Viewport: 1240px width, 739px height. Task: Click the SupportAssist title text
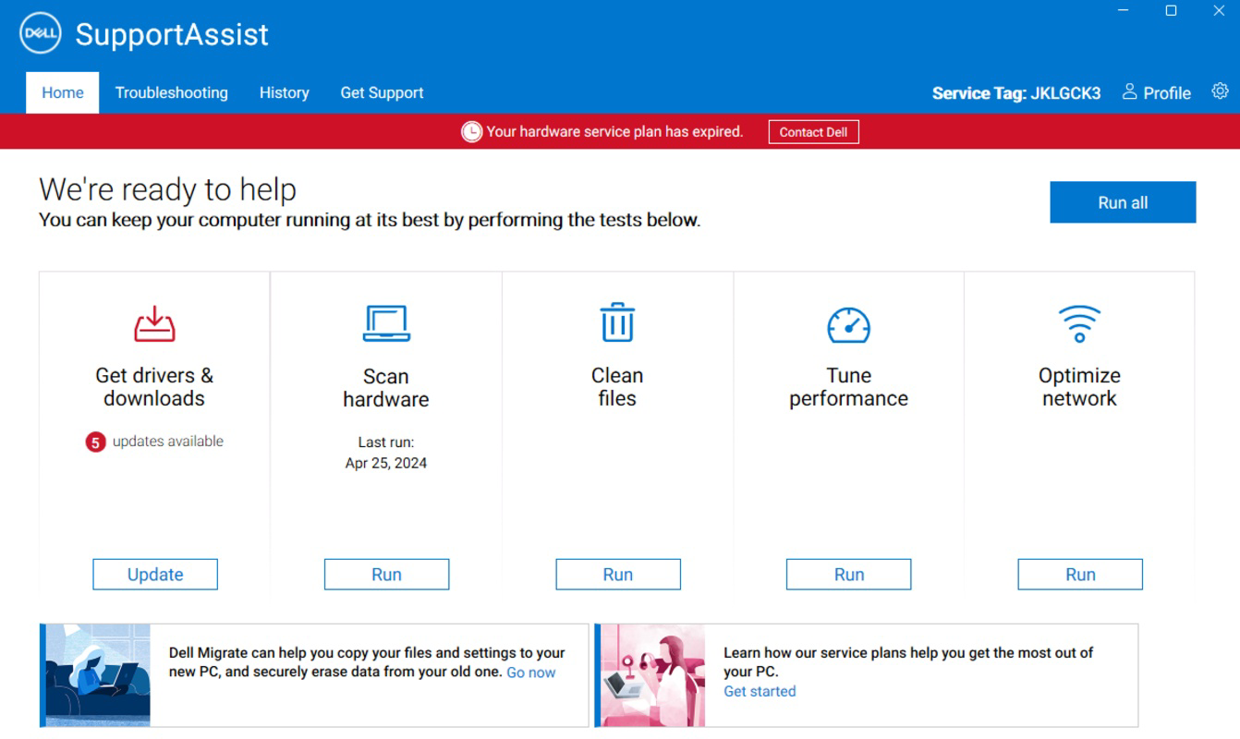coord(172,34)
